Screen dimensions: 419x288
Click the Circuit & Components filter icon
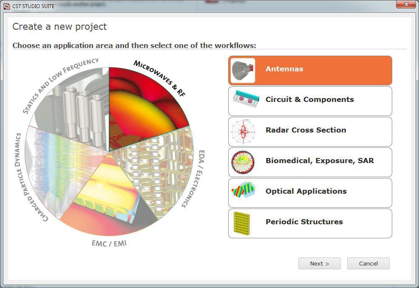(246, 99)
